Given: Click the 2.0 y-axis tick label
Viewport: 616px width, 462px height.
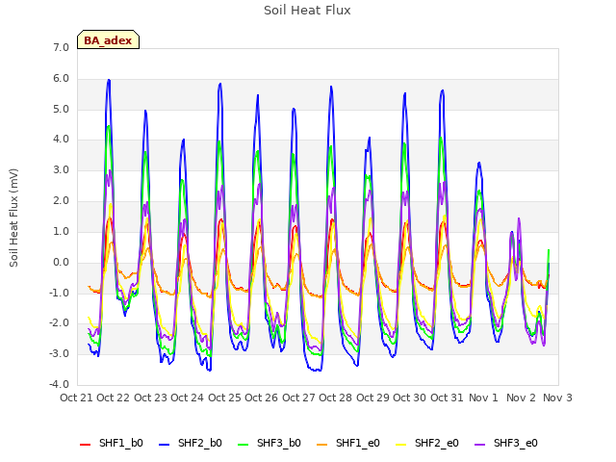Looking at the screenshot, I should pos(61,201).
